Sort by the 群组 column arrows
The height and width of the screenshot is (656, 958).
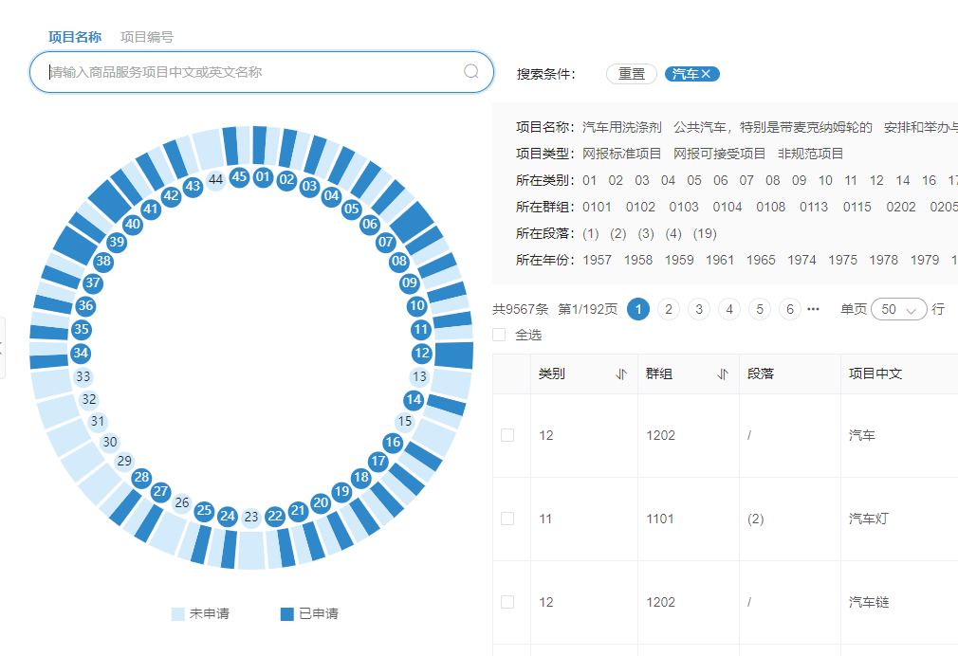click(x=723, y=374)
